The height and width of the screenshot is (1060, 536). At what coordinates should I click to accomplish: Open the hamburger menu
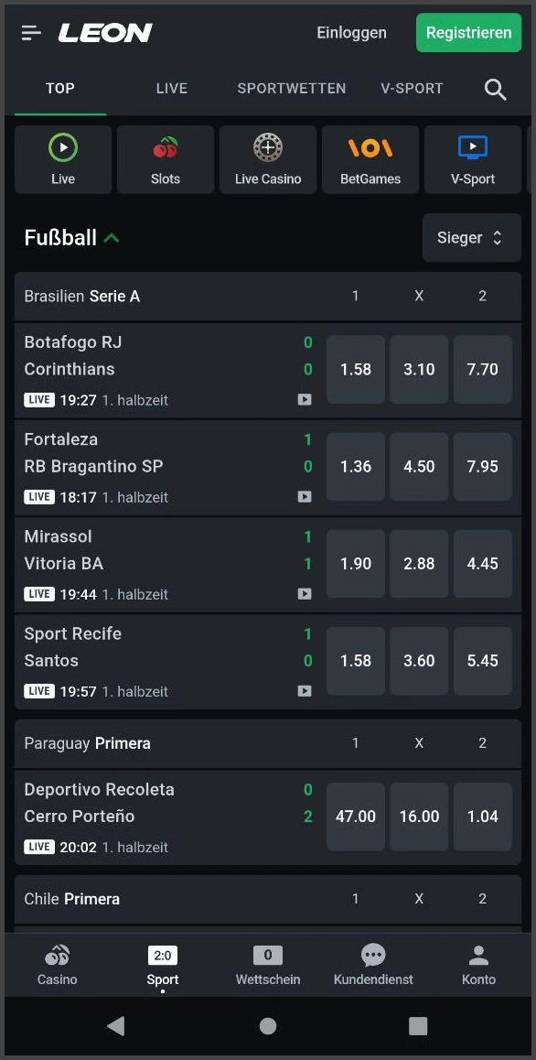pyautogui.click(x=30, y=31)
